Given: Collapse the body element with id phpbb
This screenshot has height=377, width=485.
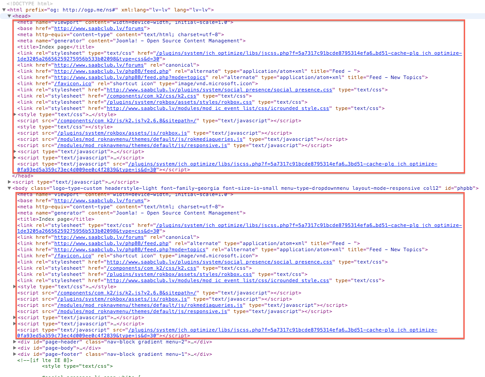Looking at the screenshot, I should (x=9, y=188).
